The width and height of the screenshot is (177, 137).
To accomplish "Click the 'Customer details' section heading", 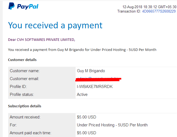I will coord(22,60).
